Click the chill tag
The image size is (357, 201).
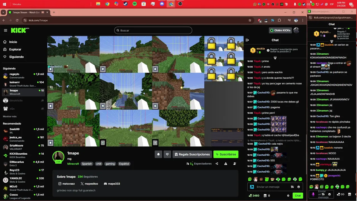click(99, 164)
